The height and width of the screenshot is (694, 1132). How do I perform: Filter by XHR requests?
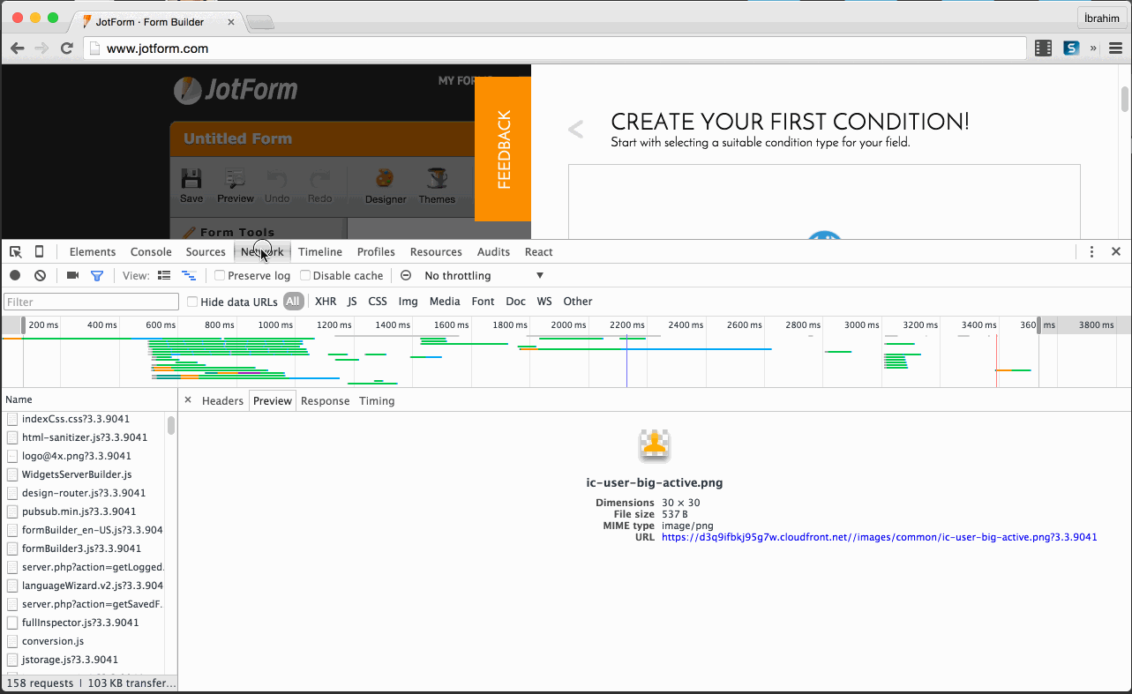[x=326, y=302]
